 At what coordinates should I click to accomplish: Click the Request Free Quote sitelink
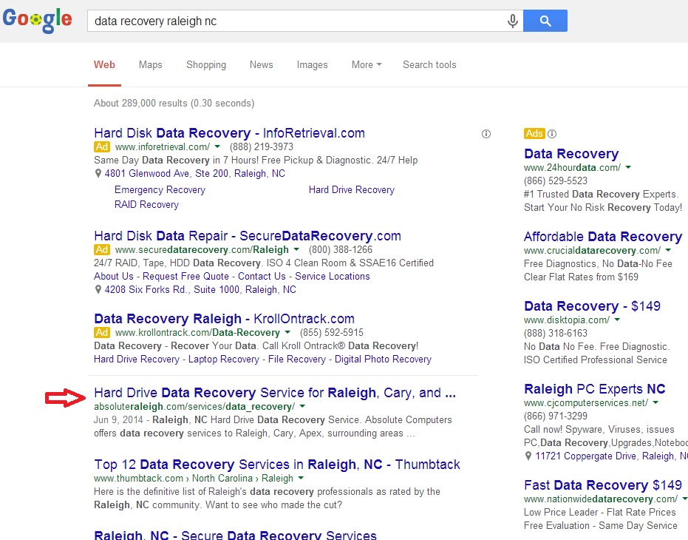[185, 277]
